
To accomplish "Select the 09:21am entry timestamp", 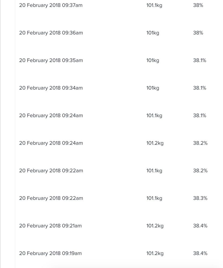I will [x=50, y=226].
